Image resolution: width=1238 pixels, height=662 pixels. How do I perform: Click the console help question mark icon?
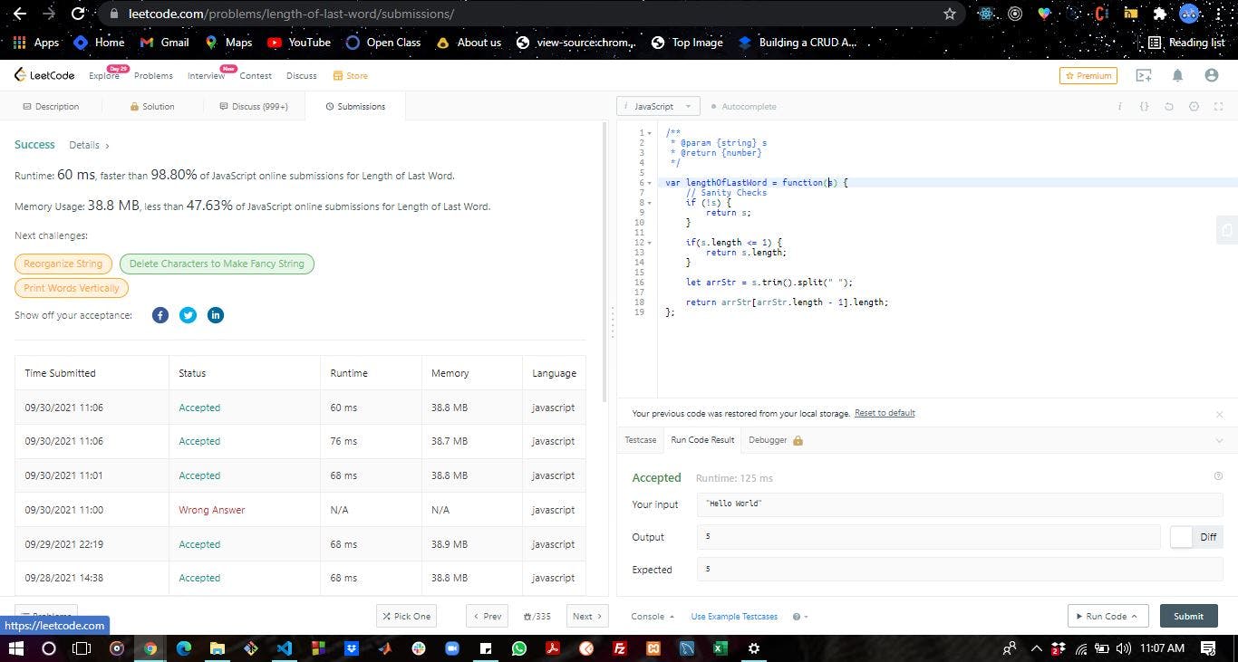797,617
